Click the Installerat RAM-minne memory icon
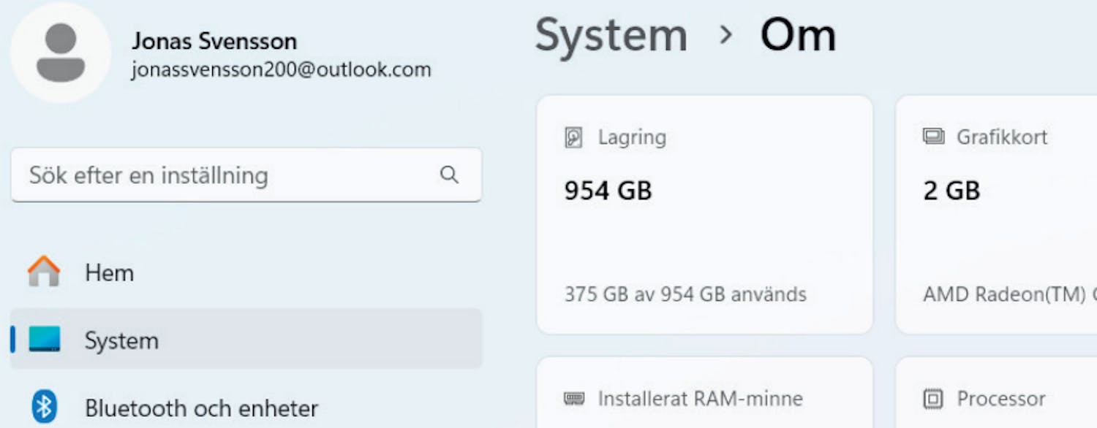The width and height of the screenshot is (1097, 428). pyautogui.click(x=574, y=399)
